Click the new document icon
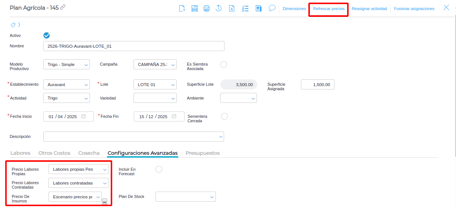 (x=182, y=8)
